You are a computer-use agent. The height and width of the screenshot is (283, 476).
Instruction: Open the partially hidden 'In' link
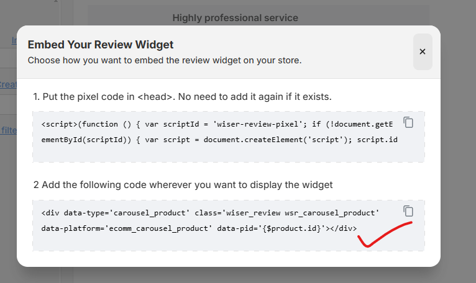(x=14, y=40)
